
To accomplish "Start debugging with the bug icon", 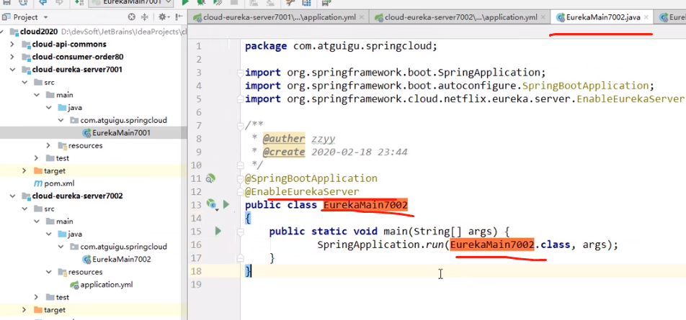I will click(201, 2).
